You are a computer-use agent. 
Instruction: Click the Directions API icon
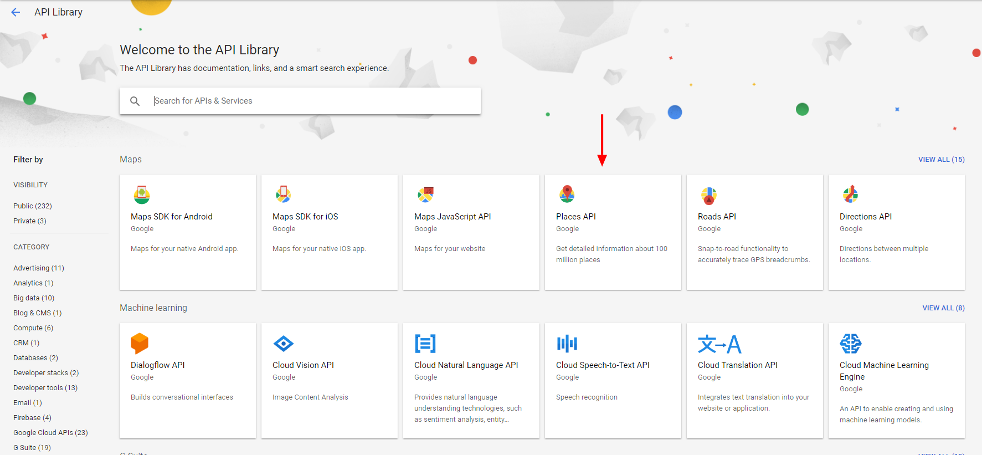click(850, 194)
